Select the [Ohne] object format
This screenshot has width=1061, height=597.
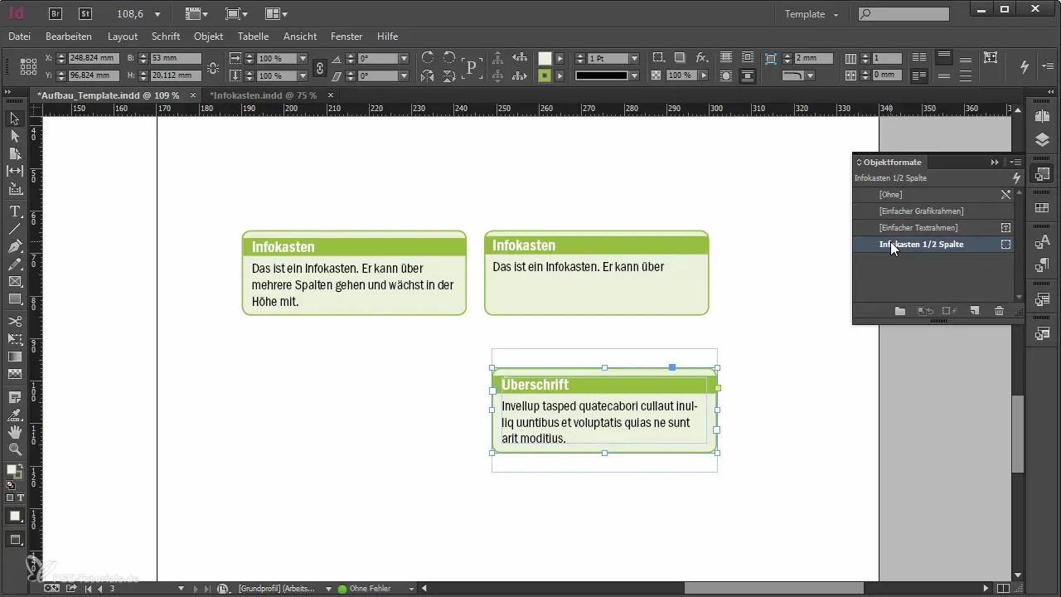(x=933, y=195)
